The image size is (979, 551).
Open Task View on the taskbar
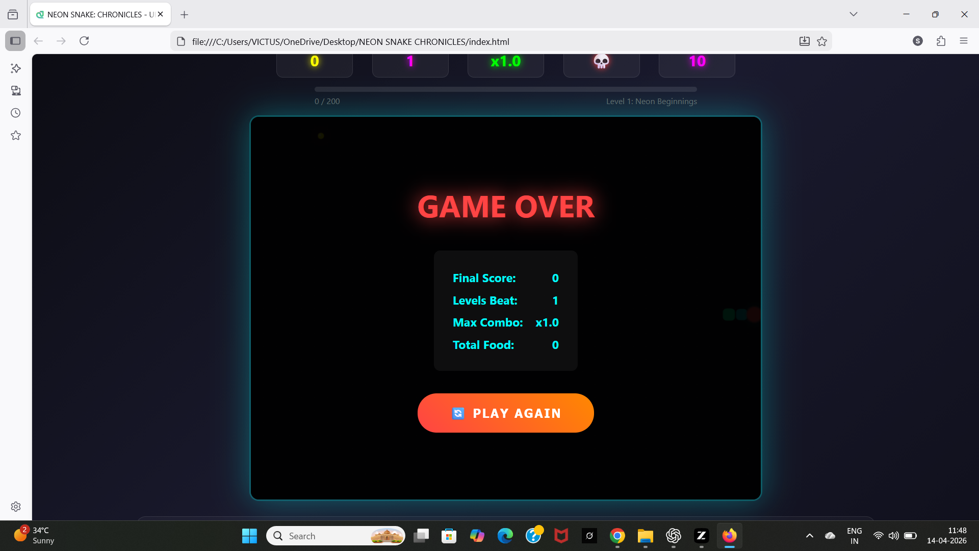click(421, 536)
